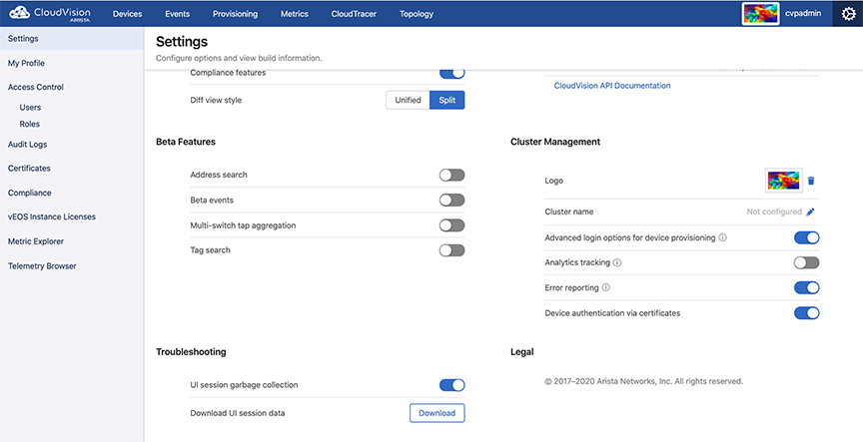Download UI session data
863x442 pixels.
click(437, 413)
